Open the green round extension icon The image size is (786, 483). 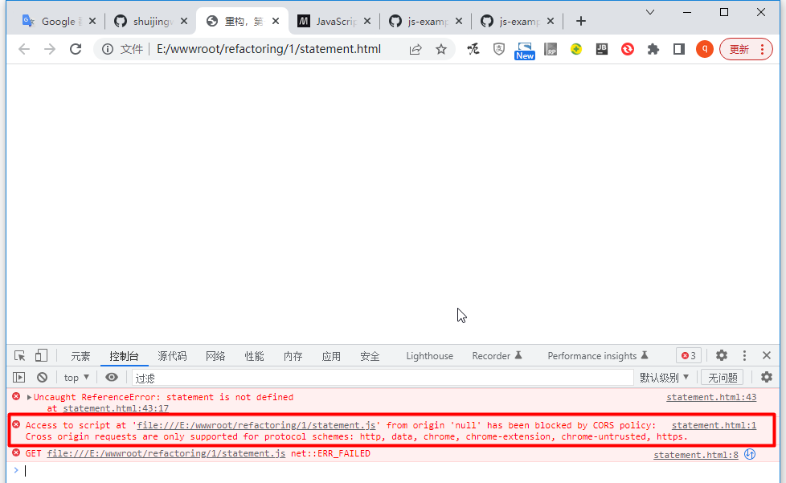pyautogui.click(x=576, y=49)
